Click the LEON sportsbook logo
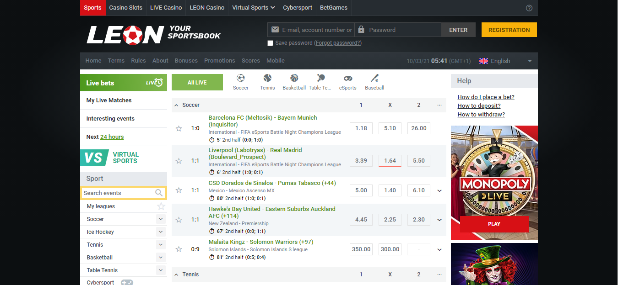618x285 pixels. [x=154, y=34]
